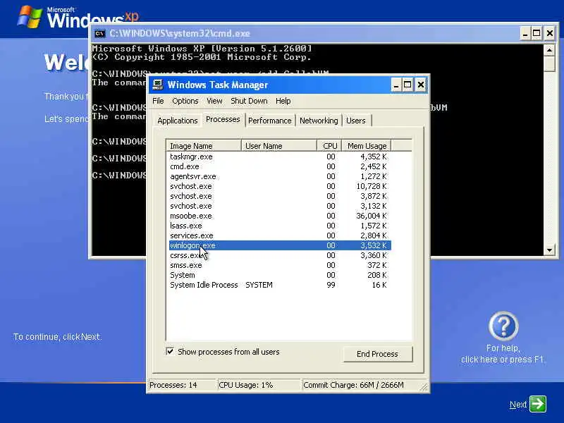The height and width of the screenshot is (423, 564).
Task: Select the csrss.exe process row
Action: (280, 255)
